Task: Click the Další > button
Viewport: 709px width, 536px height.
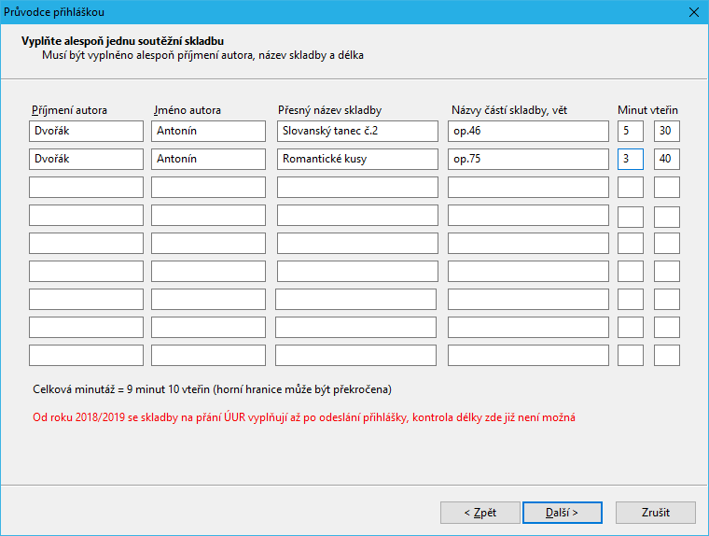Action: (x=562, y=513)
